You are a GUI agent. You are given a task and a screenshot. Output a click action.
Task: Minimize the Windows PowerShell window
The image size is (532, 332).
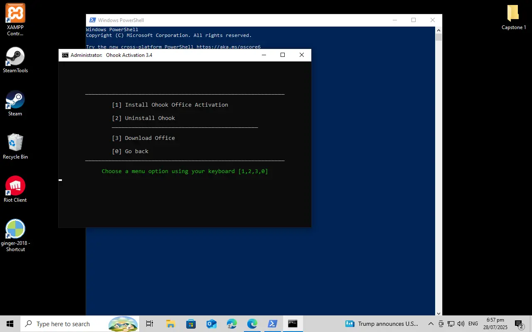point(394,20)
